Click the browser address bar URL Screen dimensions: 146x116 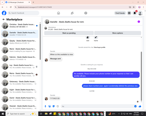click(x=35, y=7)
